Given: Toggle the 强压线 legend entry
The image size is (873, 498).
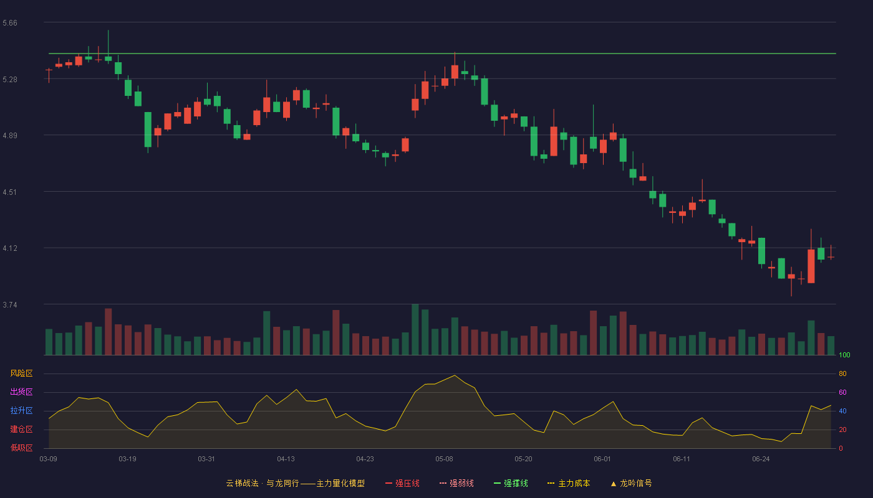Looking at the screenshot, I should pos(402,483).
